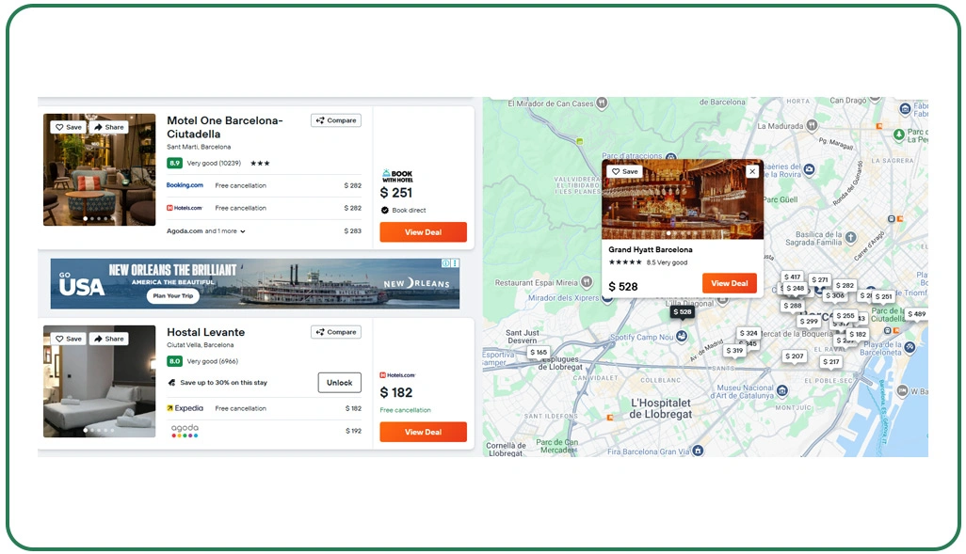
Task: Click View Deal in Grand Hyatt popup
Action: click(730, 282)
